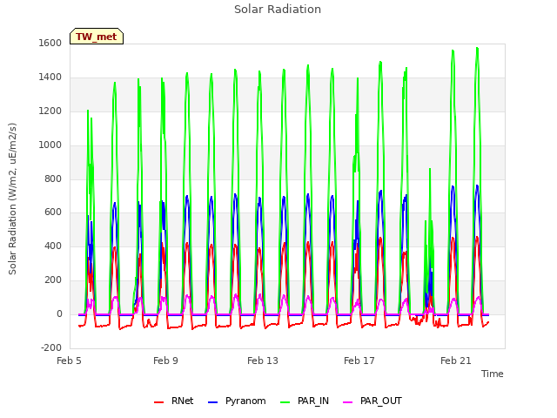Click the Feb 13 x-axis tick label
The width and height of the screenshot is (557, 418).
click(263, 361)
